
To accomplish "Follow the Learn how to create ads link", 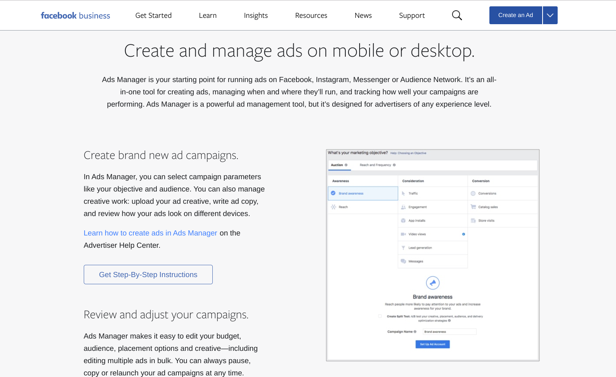I will tap(150, 233).
